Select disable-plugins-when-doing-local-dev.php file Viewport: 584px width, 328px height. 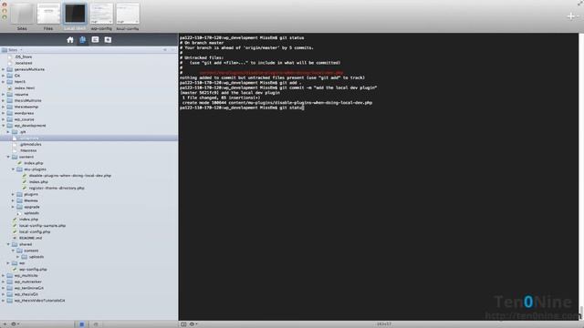coord(70,176)
